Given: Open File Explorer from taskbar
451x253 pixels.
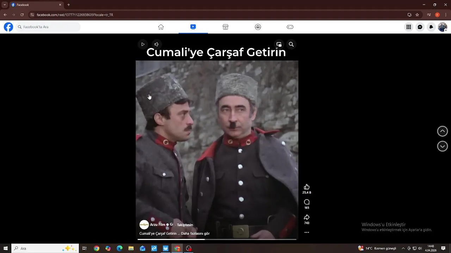Looking at the screenshot, I should click(x=131, y=248).
